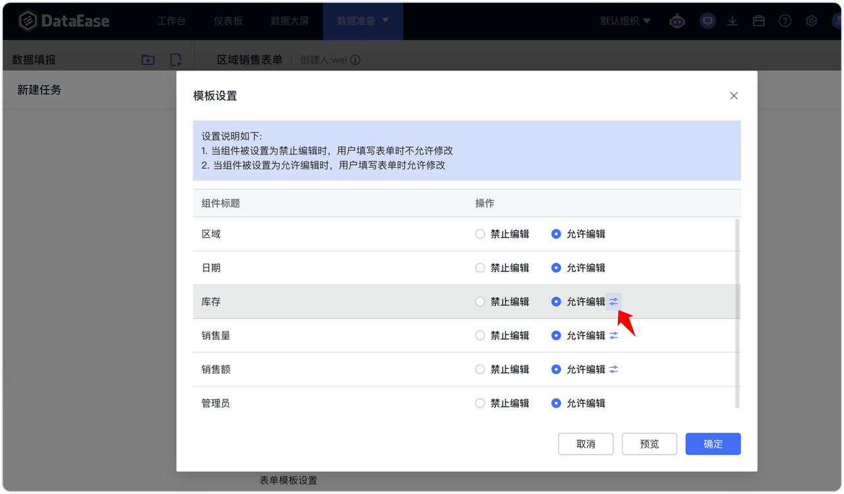Image resolution: width=844 pixels, height=494 pixels.
Task: Click the 销售额 component title
Action: click(216, 370)
